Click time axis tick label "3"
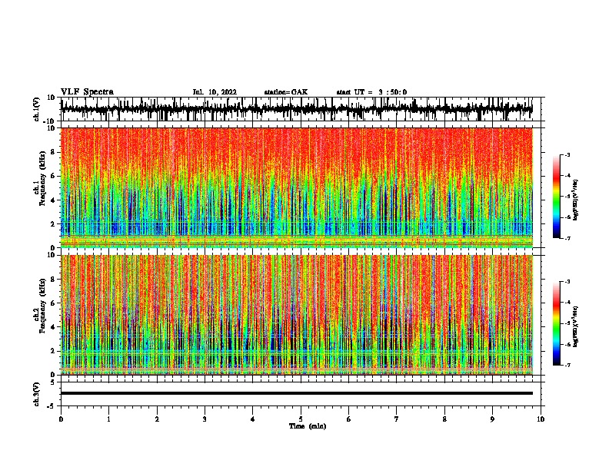 tap(205, 419)
